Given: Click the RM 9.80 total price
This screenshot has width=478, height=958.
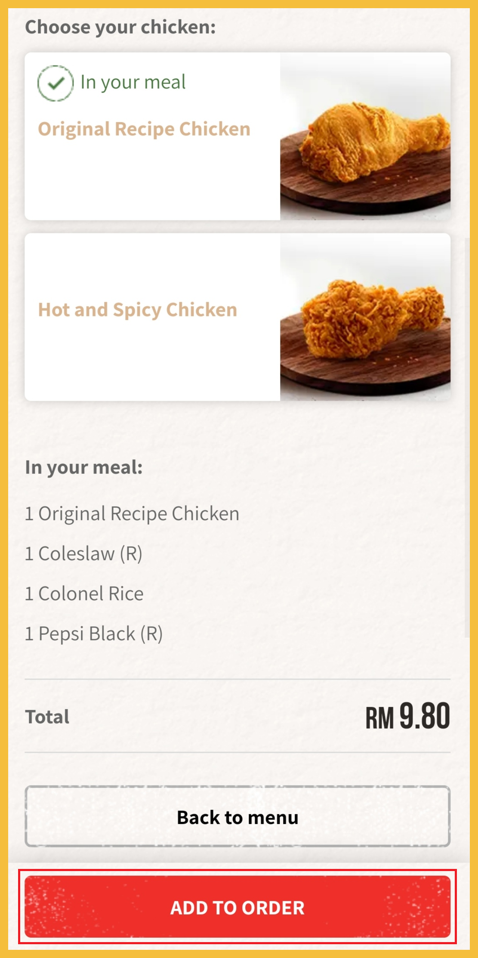Looking at the screenshot, I should tap(407, 717).
